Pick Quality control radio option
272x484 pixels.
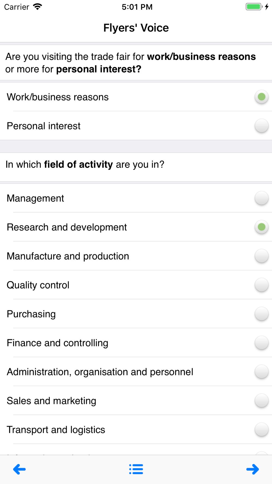[x=261, y=285]
